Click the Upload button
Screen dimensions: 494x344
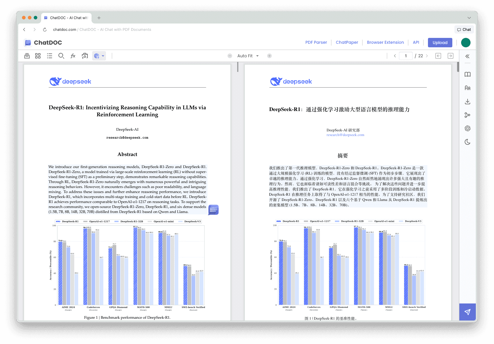(440, 43)
